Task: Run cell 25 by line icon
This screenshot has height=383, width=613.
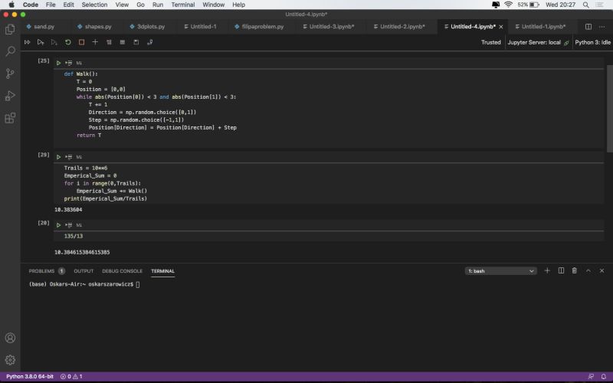Action: (x=68, y=63)
